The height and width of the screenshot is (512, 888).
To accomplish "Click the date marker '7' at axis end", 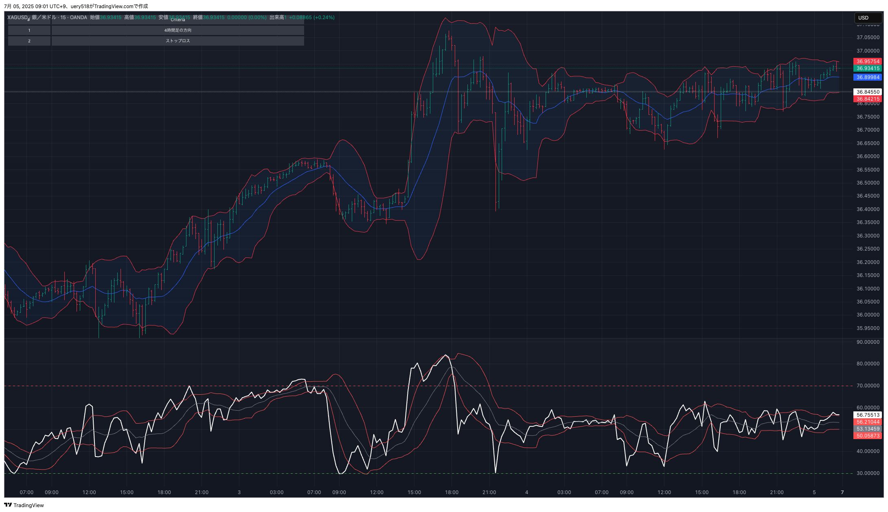I will [842, 492].
